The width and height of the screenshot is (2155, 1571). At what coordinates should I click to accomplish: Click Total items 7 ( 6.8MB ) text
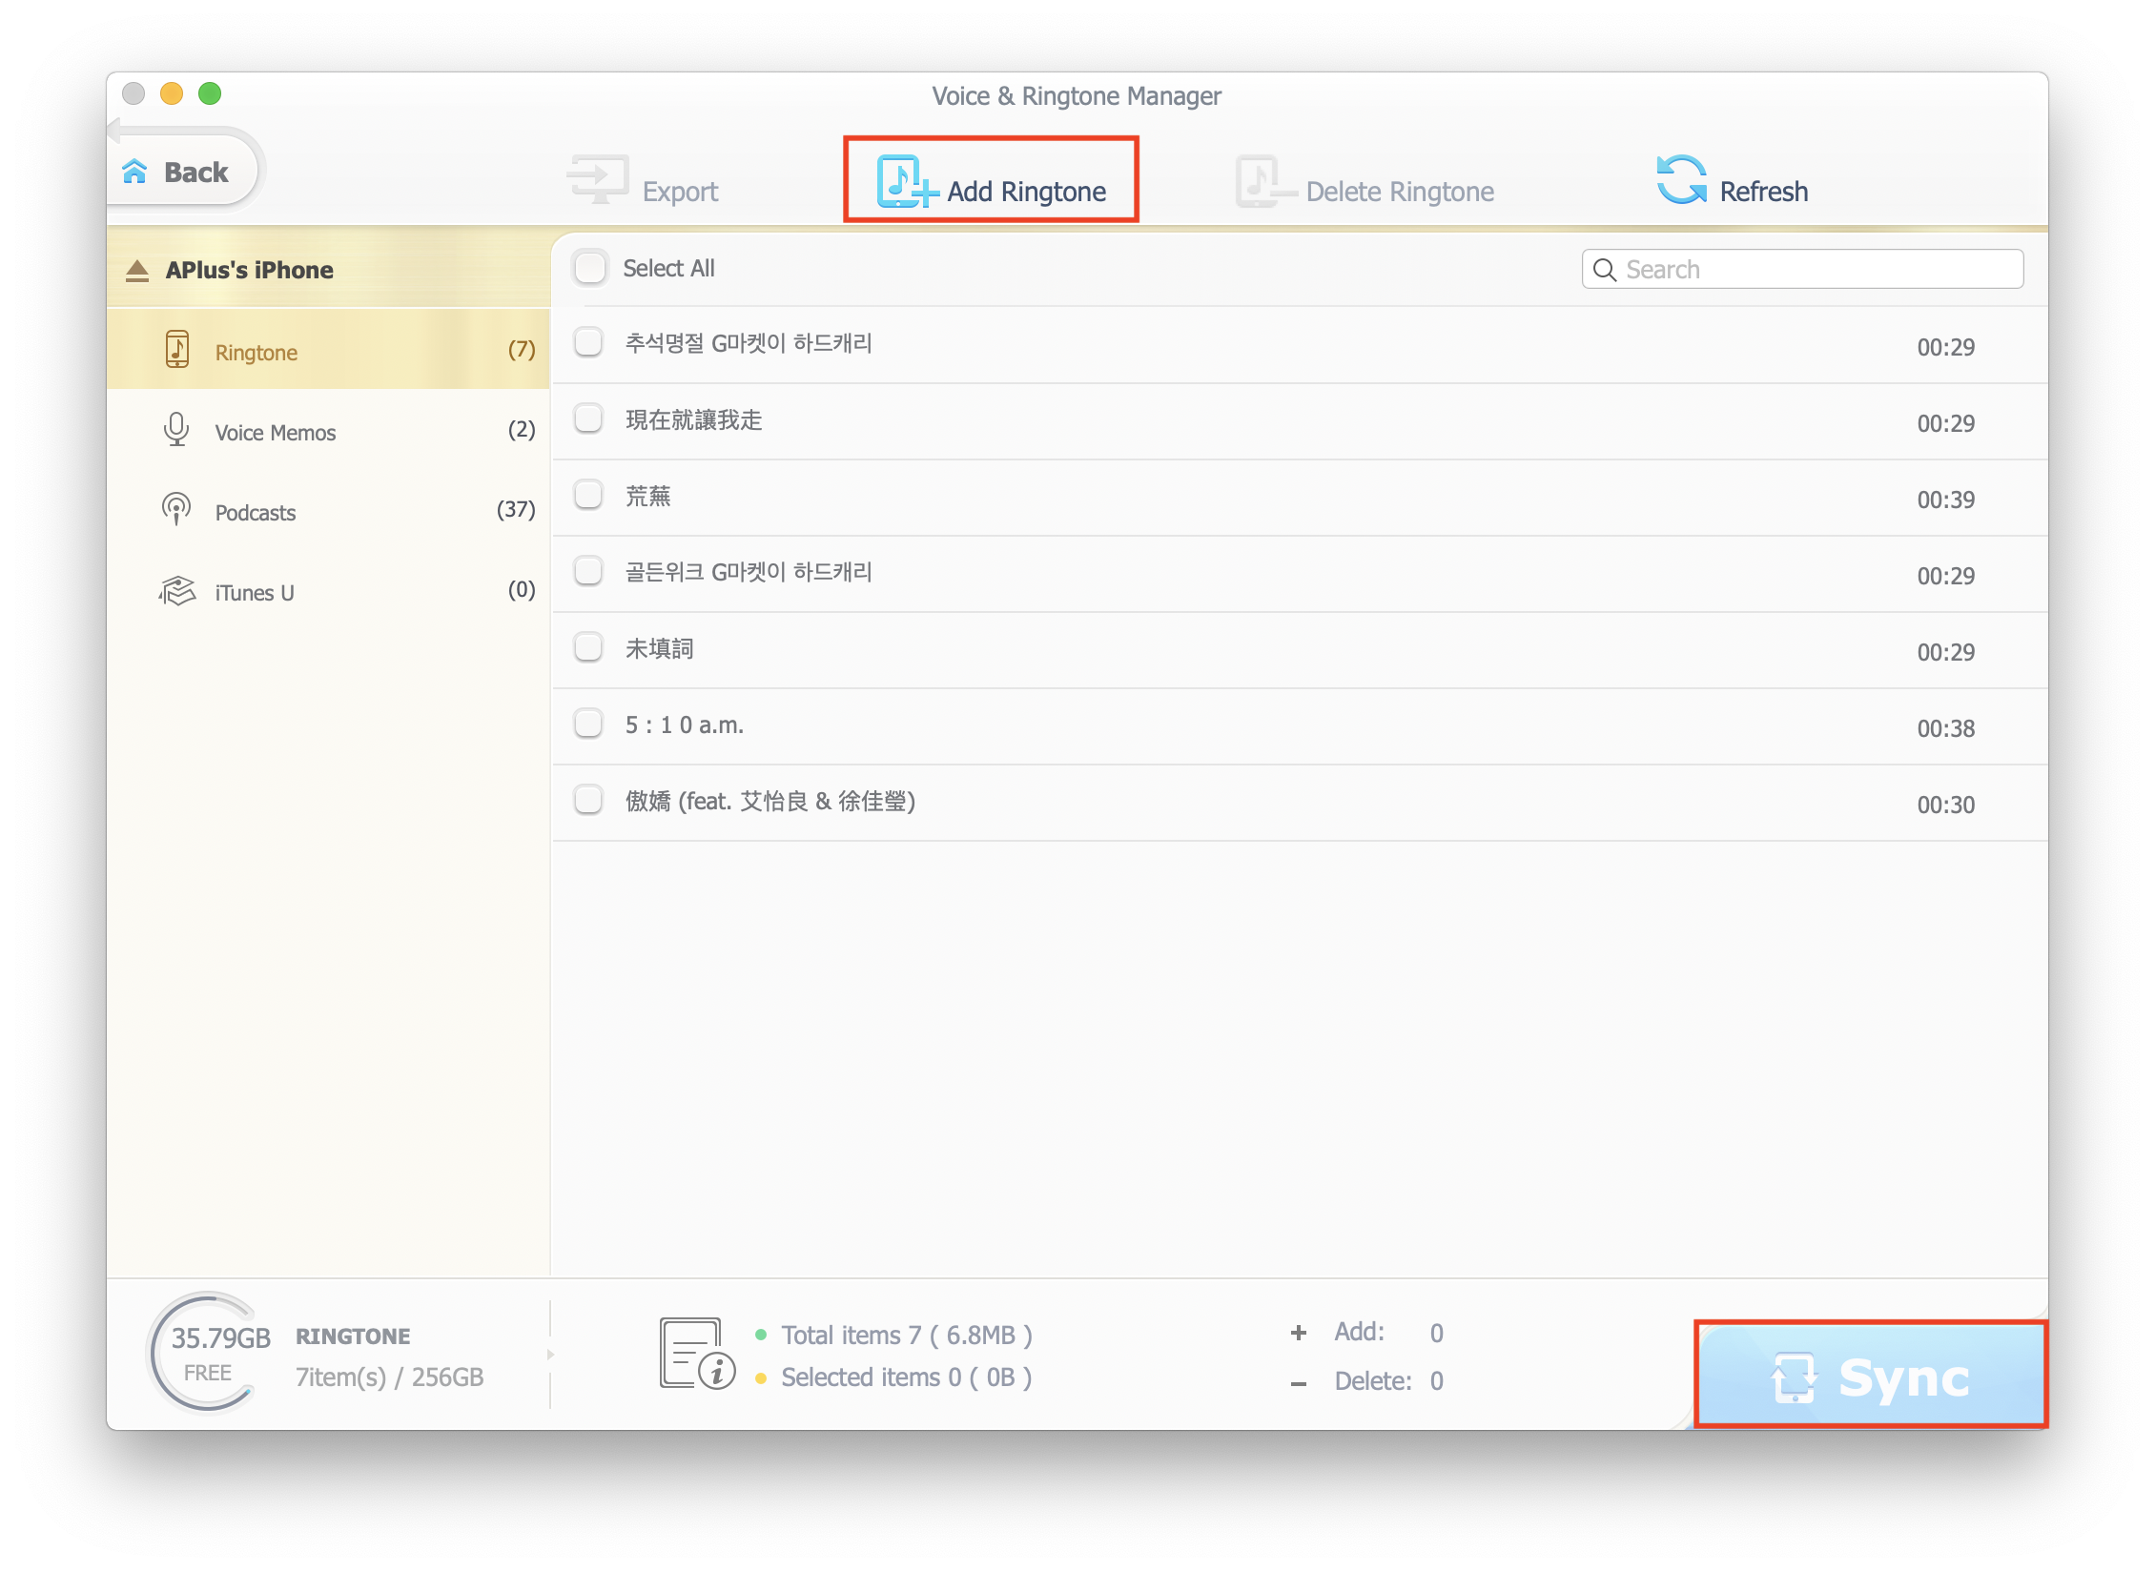coord(906,1336)
